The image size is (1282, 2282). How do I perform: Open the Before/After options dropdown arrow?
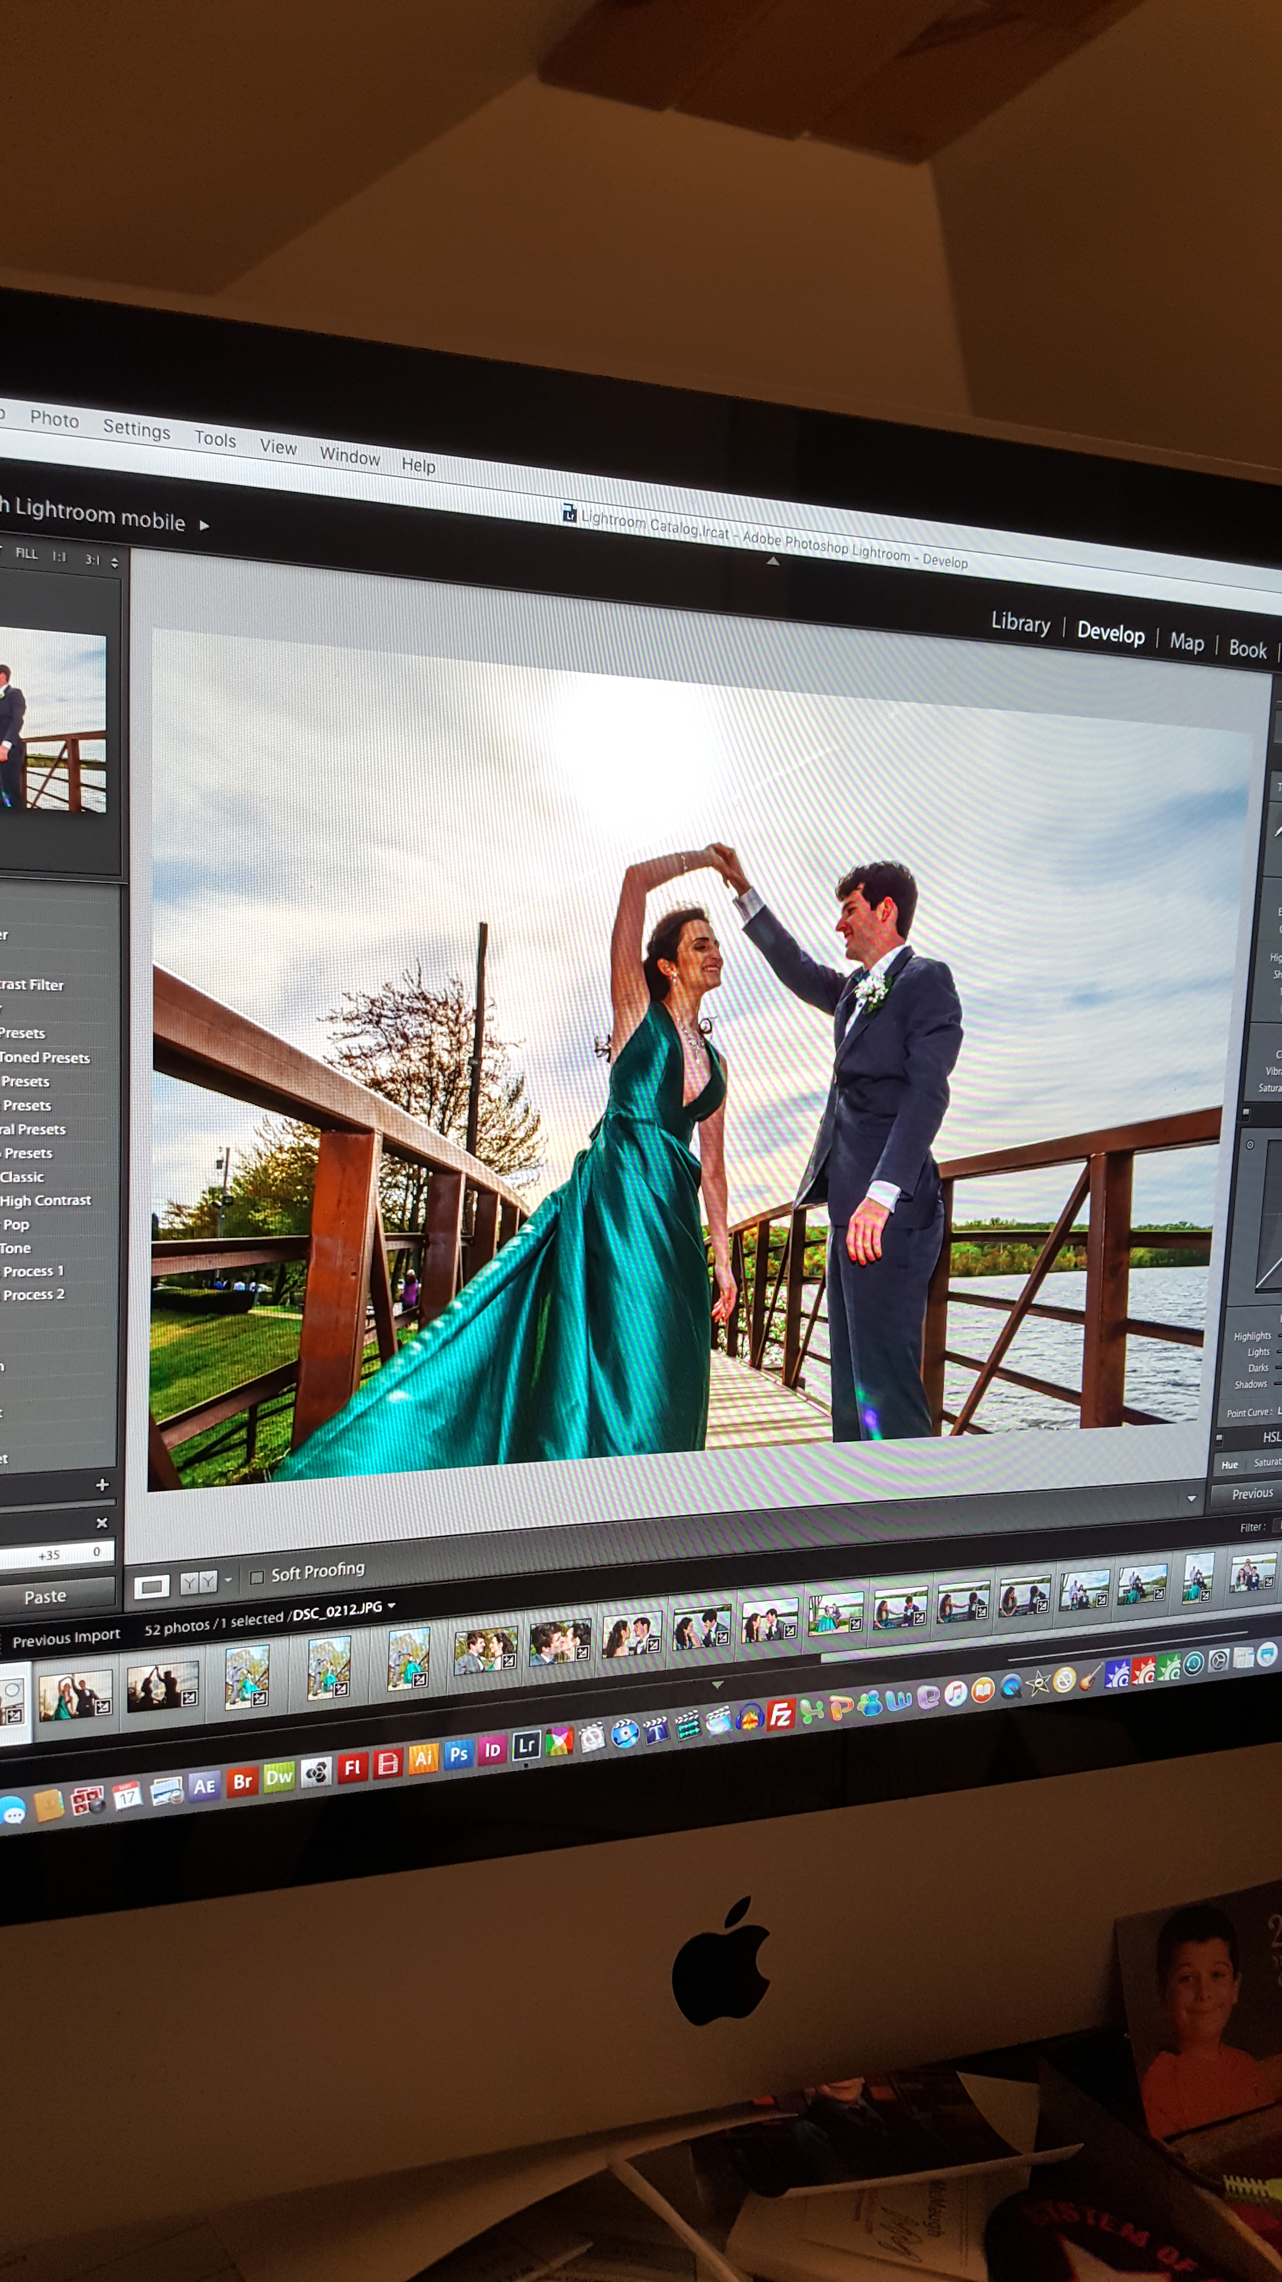tap(229, 1580)
